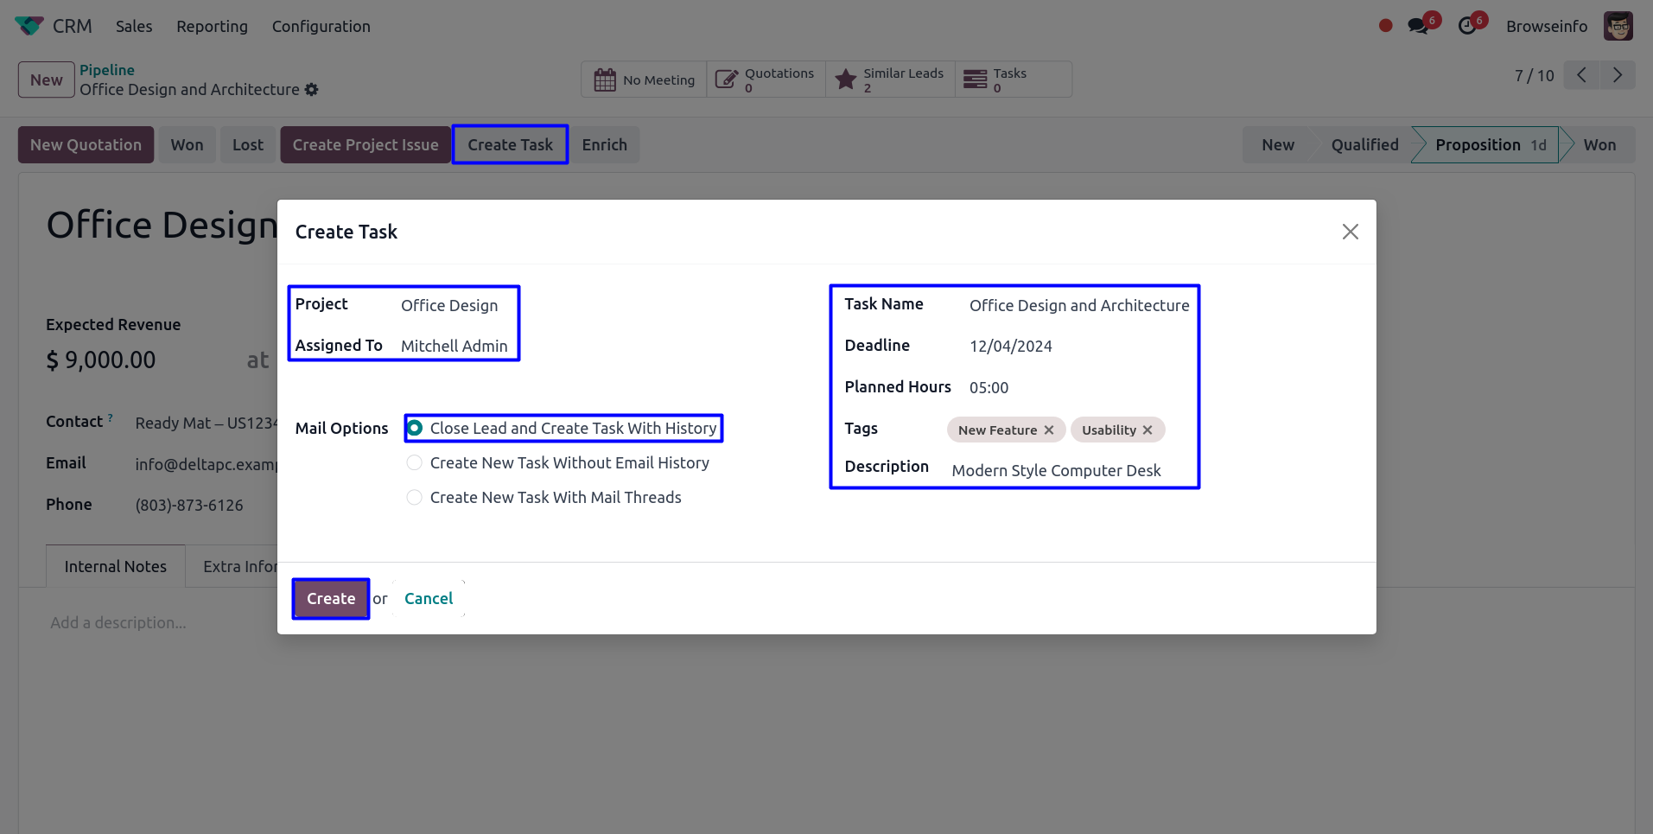The width and height of the screenshot is (1653, 834).
Task: Click the Cancel link in the dialog
Action: click(429, 599)
